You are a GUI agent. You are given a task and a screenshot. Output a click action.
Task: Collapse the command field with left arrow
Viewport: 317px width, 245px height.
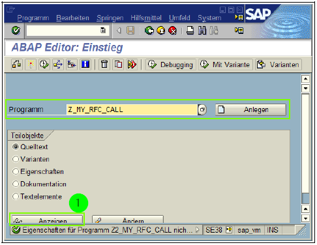[x=119, y=31]
